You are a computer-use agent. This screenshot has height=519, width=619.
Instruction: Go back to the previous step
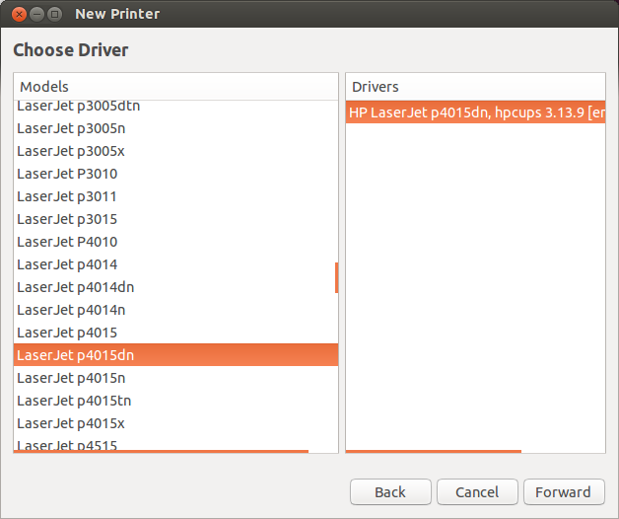(x=390, y=492)
